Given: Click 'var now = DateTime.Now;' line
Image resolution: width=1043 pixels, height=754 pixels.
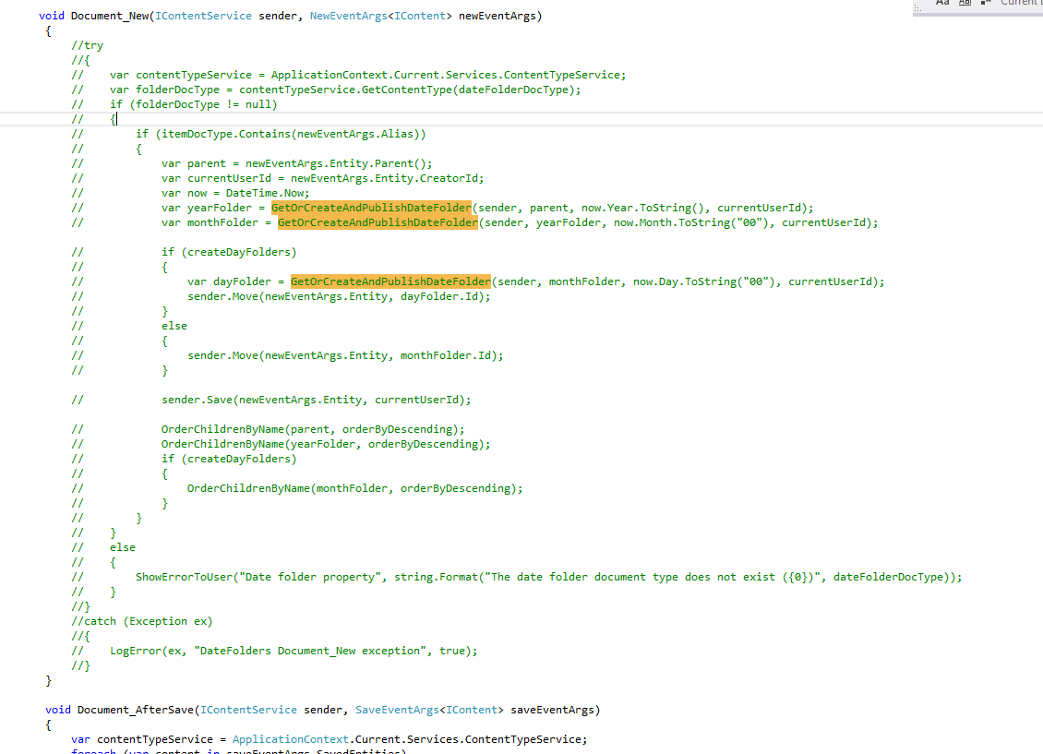Looking at the screenshot, I should tap(235, 193).
